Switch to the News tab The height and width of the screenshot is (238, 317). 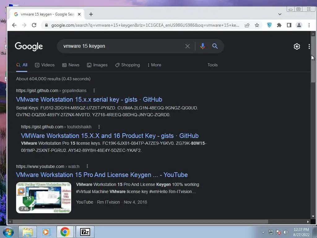[71, 65]
